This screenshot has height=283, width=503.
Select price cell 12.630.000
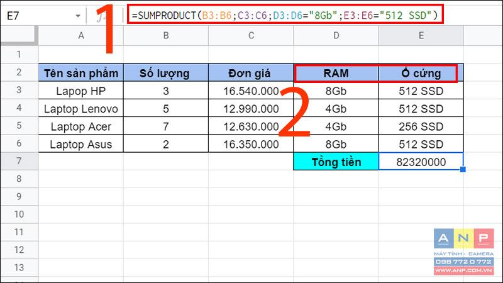[x=251, y=126]
